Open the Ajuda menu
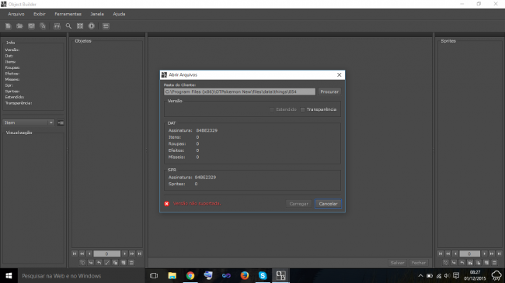 click(119, 14)
